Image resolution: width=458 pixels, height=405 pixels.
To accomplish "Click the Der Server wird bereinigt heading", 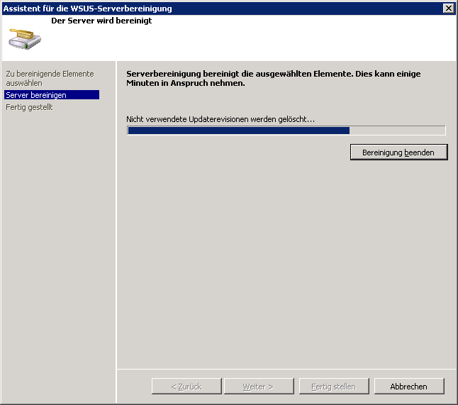I will point(101,21).
